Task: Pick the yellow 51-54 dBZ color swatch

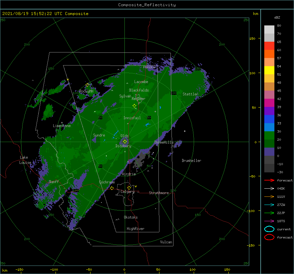Action: (269, 70)
